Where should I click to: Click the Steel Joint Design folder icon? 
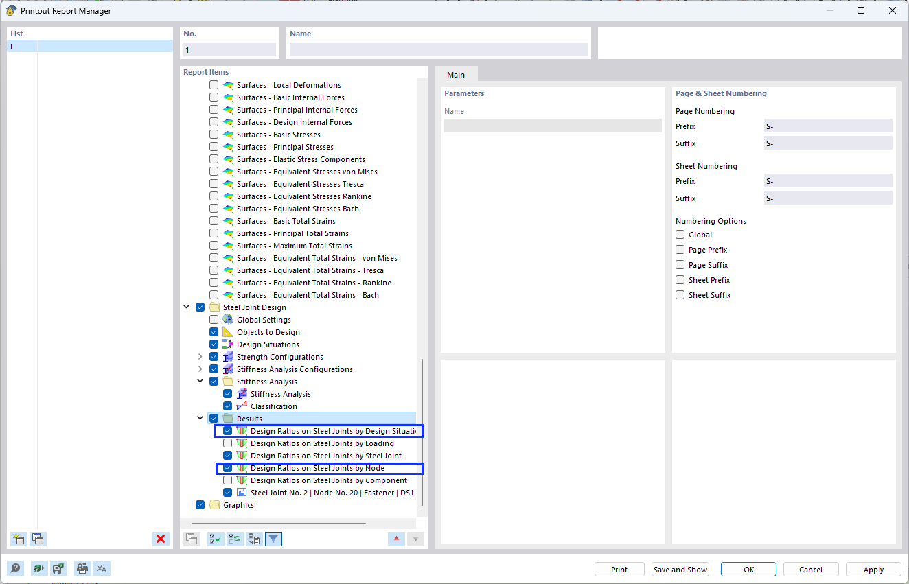click(214, 307)
